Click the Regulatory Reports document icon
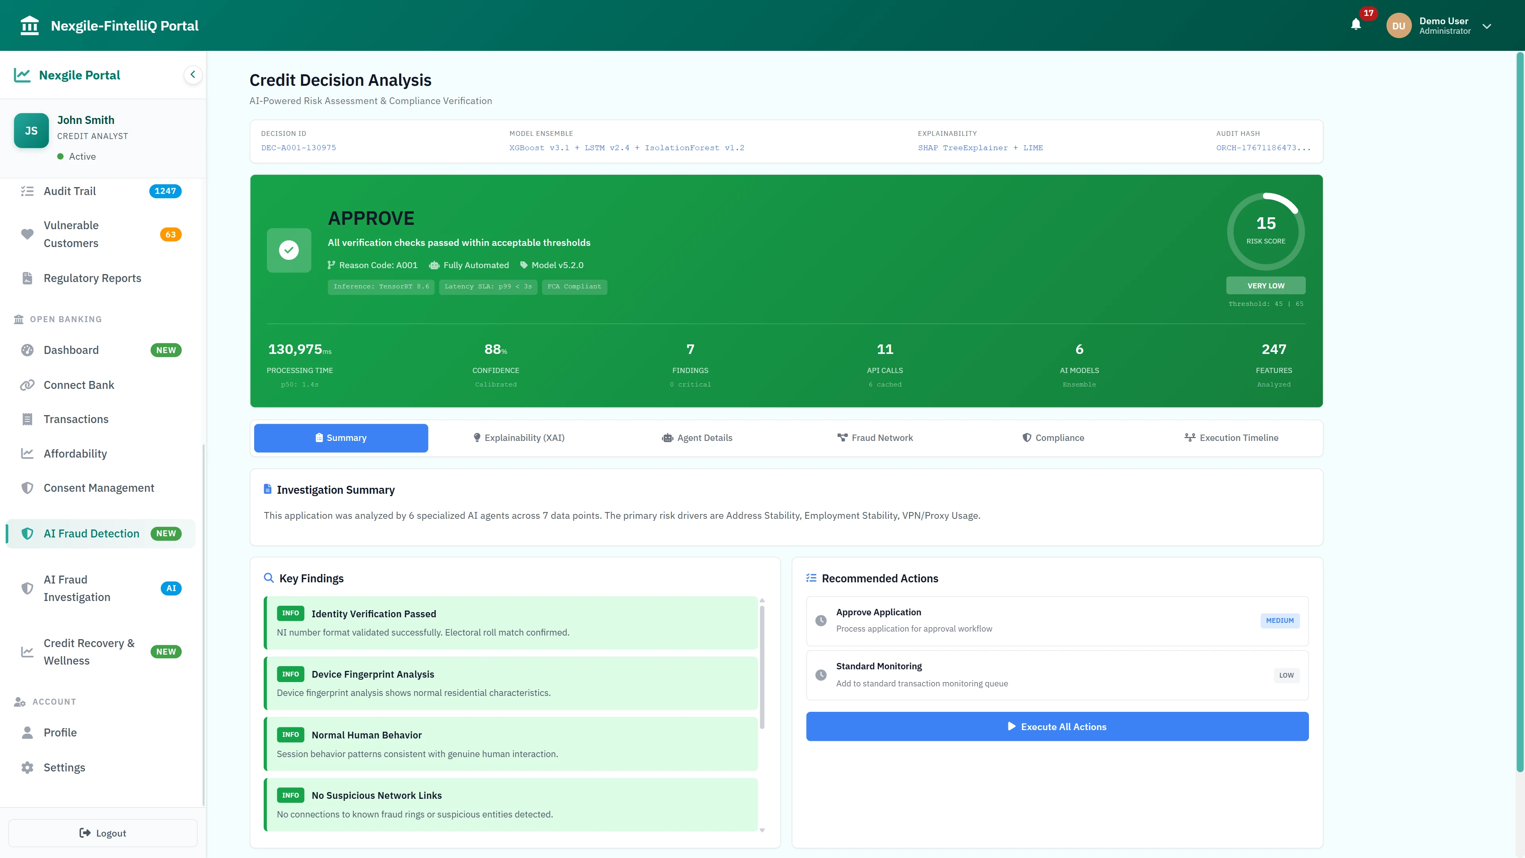 [27, 278]
